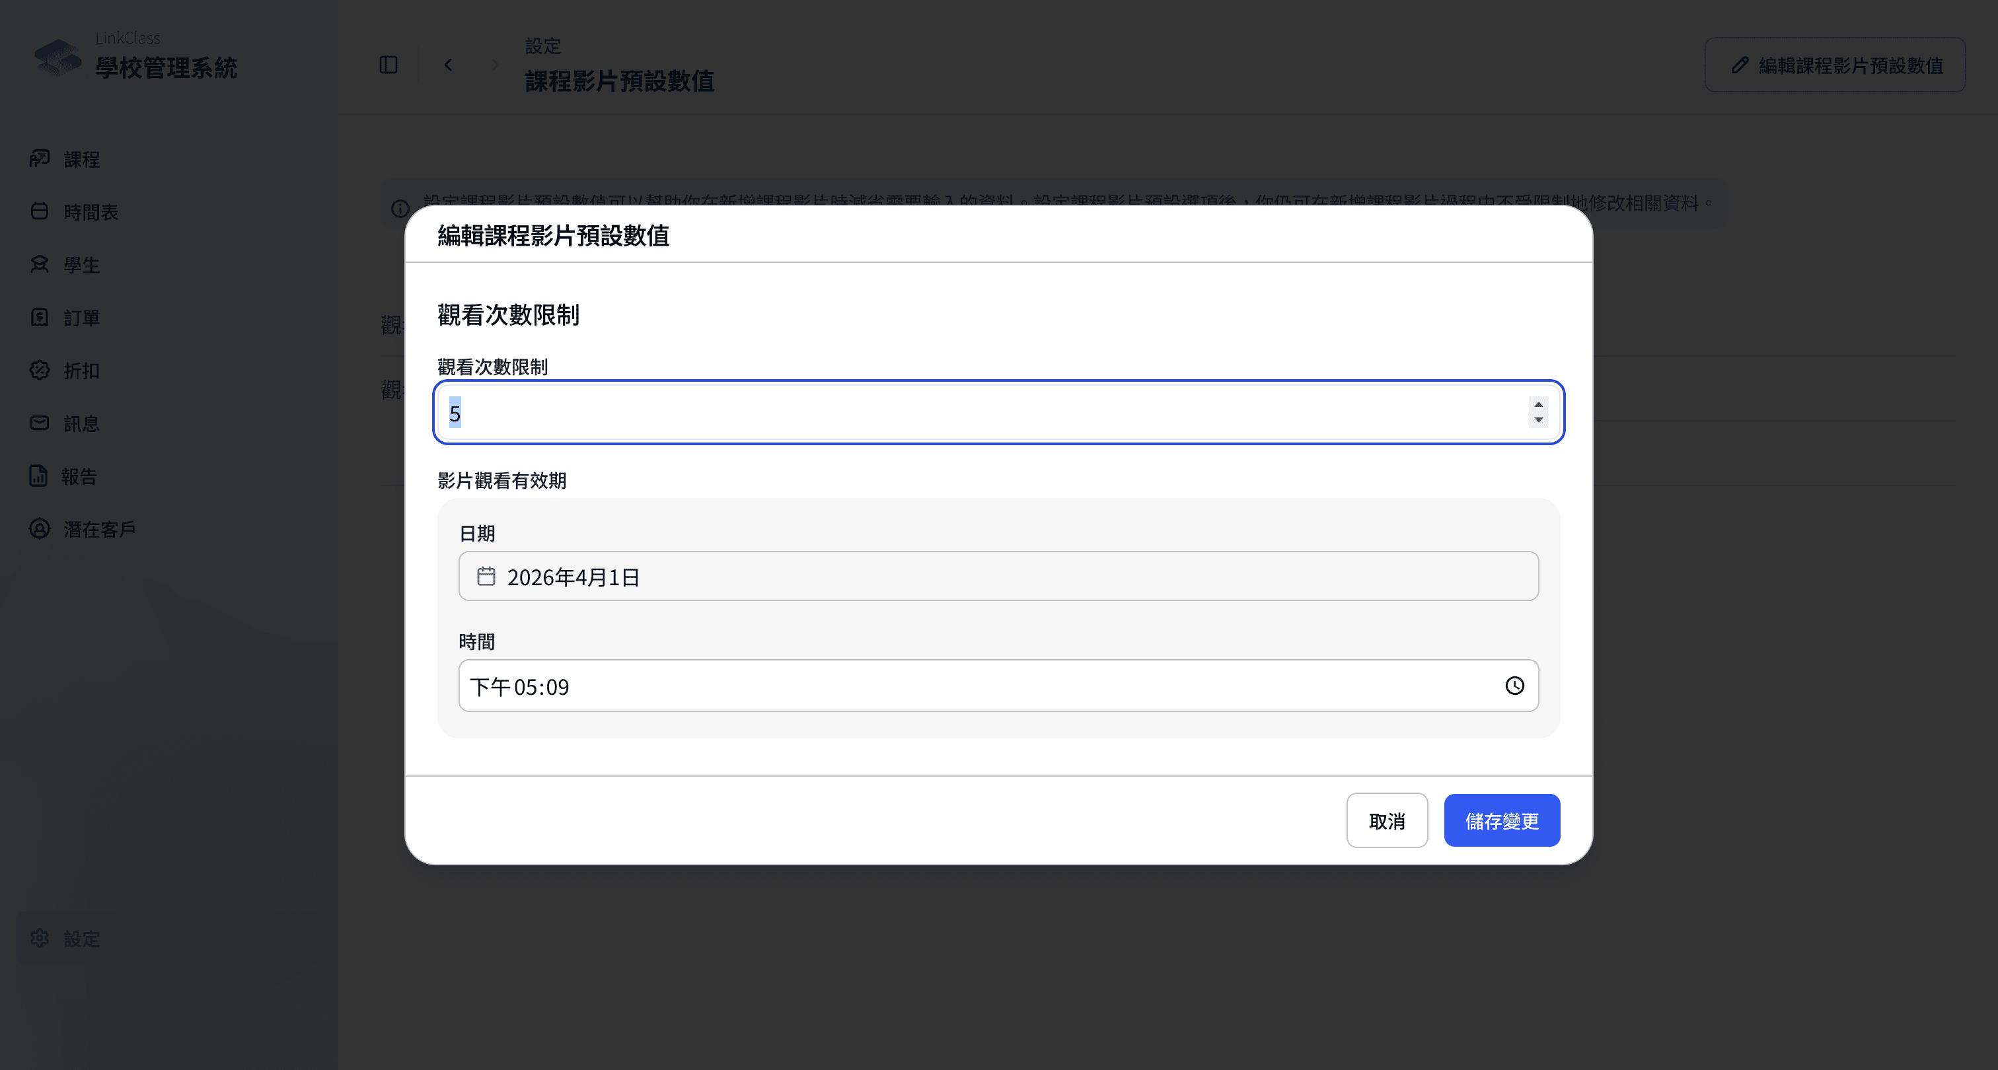This screenshot has width=1998, height=1070.
Task: Click the calendar icon in date field
Action: [x=486, y=576]
